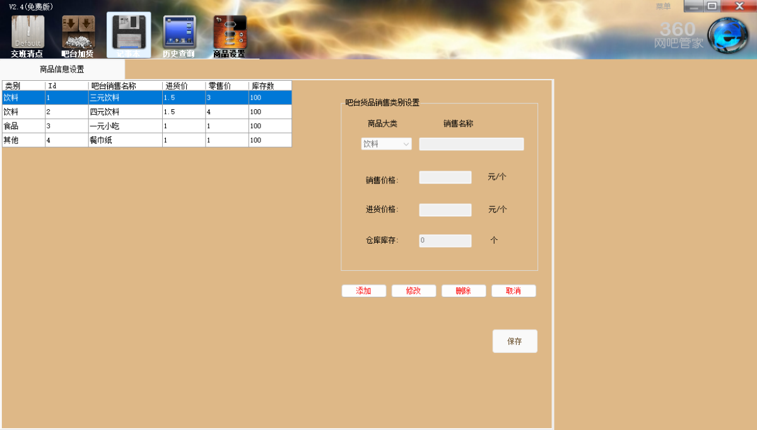Open the 历史查询 history query icon
757x430 pixels.
(179, 34)
